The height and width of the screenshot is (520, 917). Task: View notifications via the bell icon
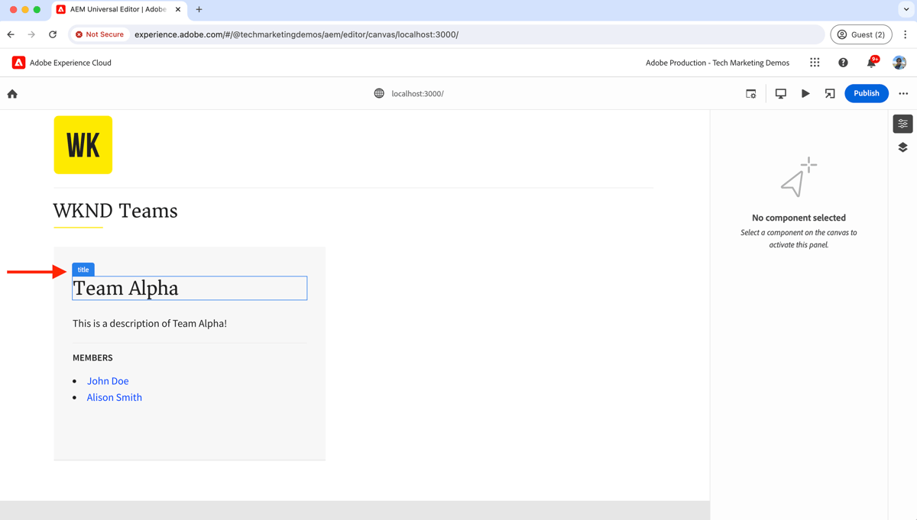[x=870, y=63]
